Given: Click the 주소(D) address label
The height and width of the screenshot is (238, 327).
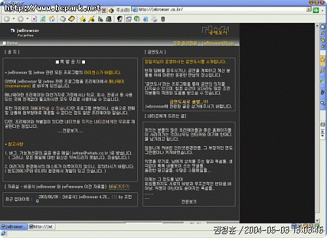Looking at the screenshot, I should pos(122,10).
